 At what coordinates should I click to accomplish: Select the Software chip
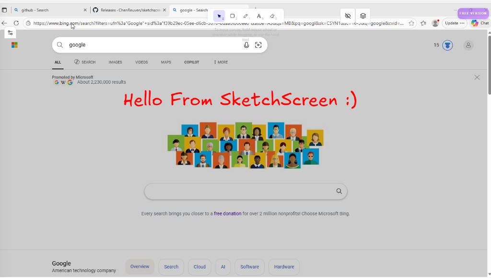(x=249, y=267)
